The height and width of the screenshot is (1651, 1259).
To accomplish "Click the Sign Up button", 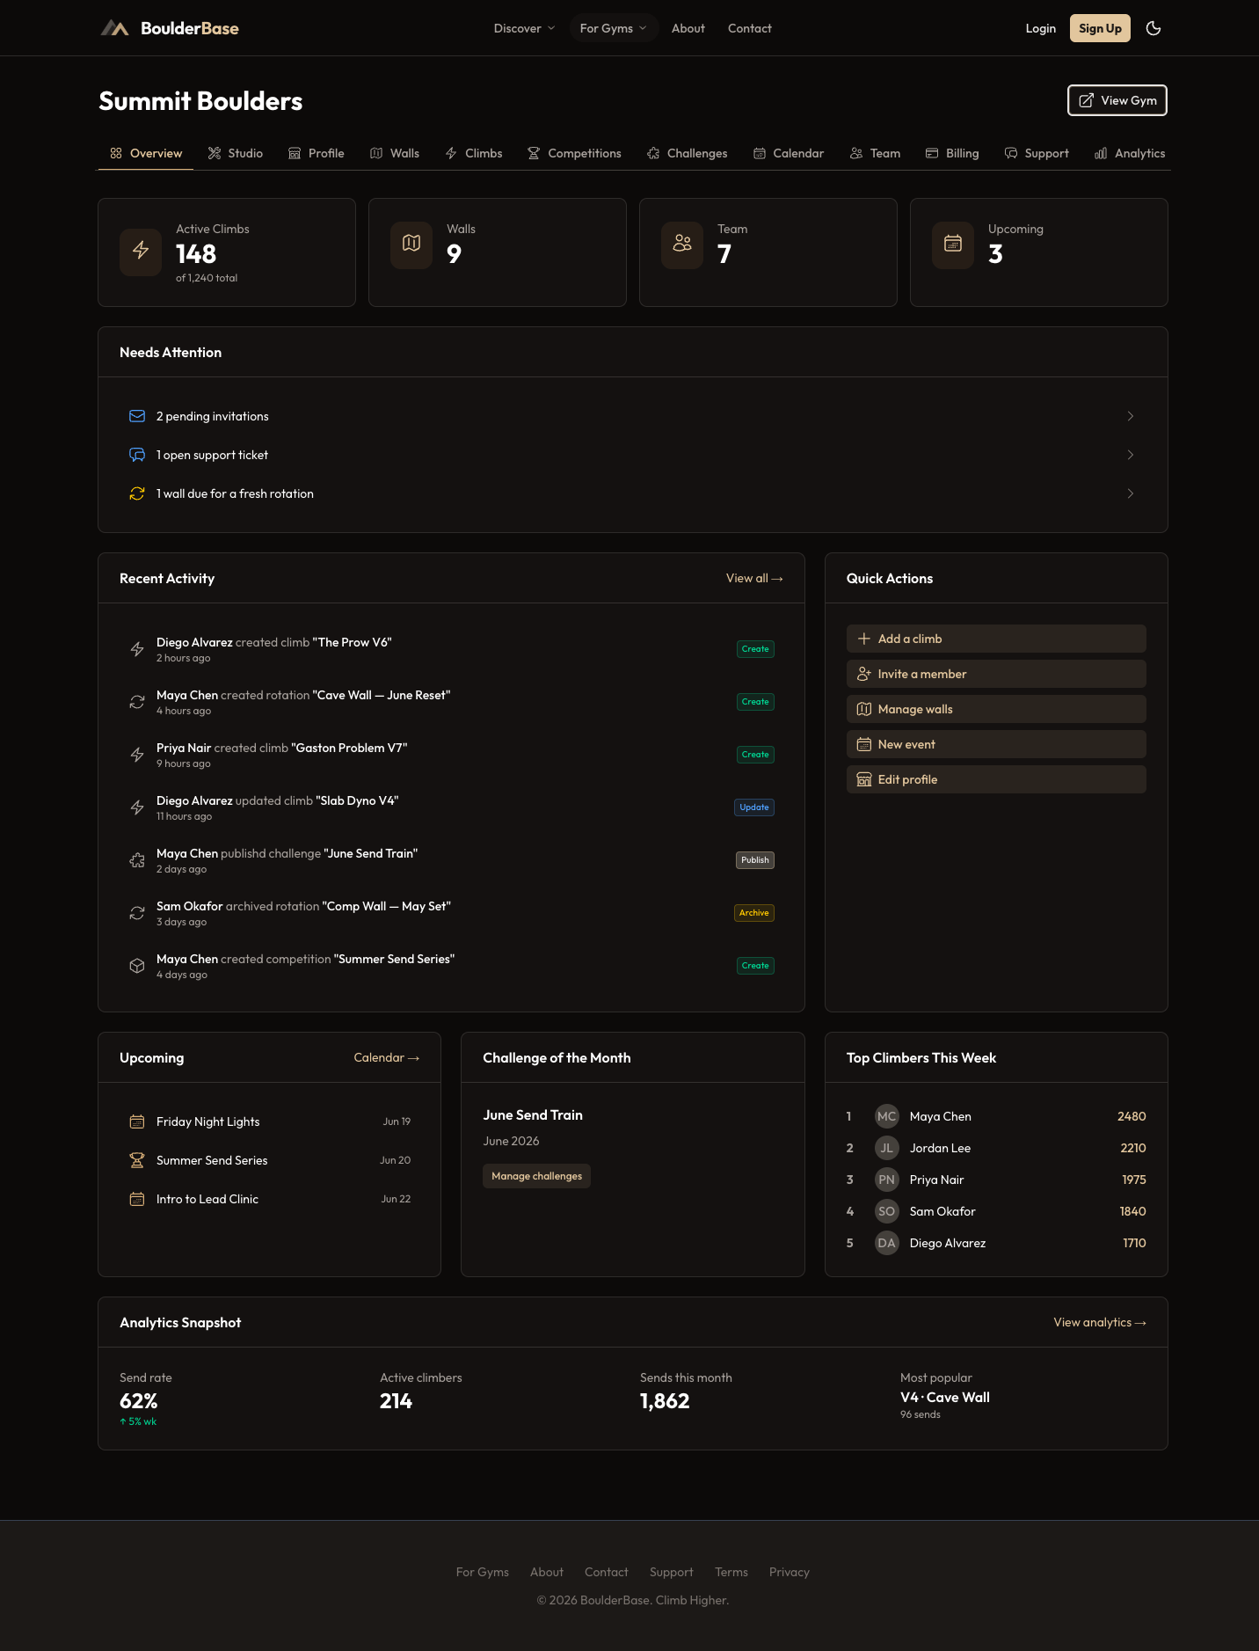I will 1100,28.
